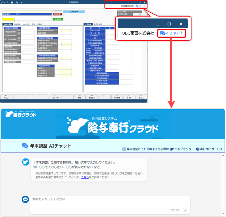Click the 年末調整 AIチャット heading text
Viewport: 226px width, 217px height.
click(x=51, y=146)
